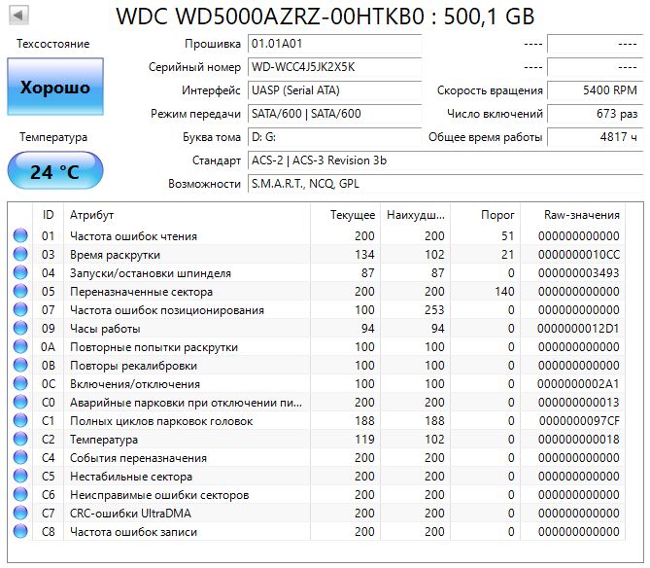650x568 pixels.
Task: Click the Режим передачи field SATA/600
Action: pyautogui.click(x=334, y=114)
